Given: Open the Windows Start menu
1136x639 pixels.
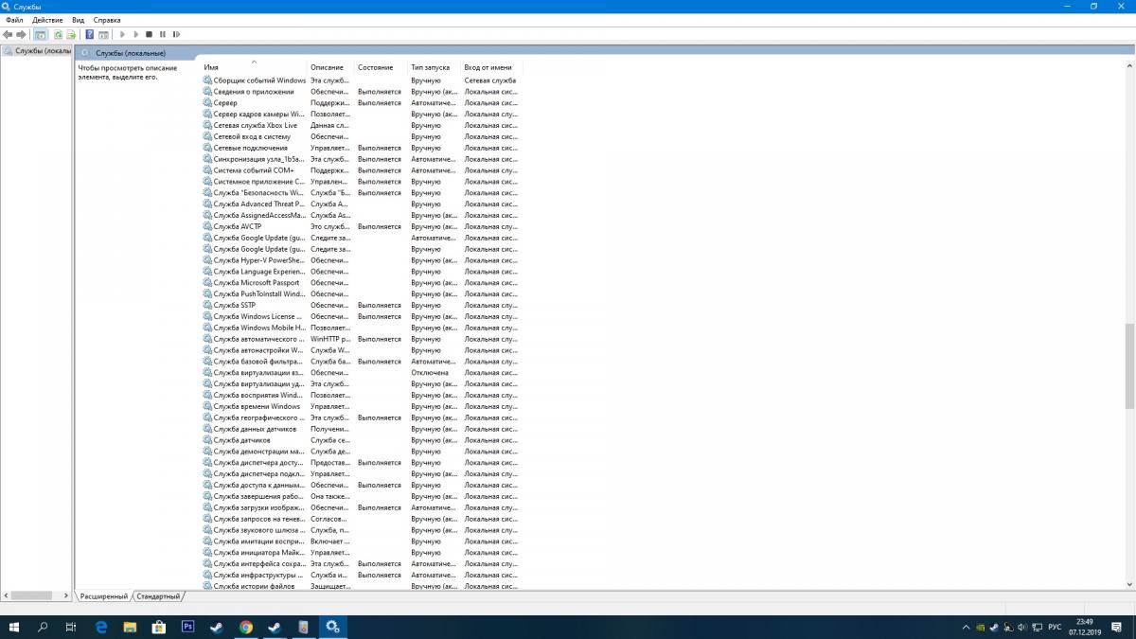Looking at the screenshot, I should [15, 627].
